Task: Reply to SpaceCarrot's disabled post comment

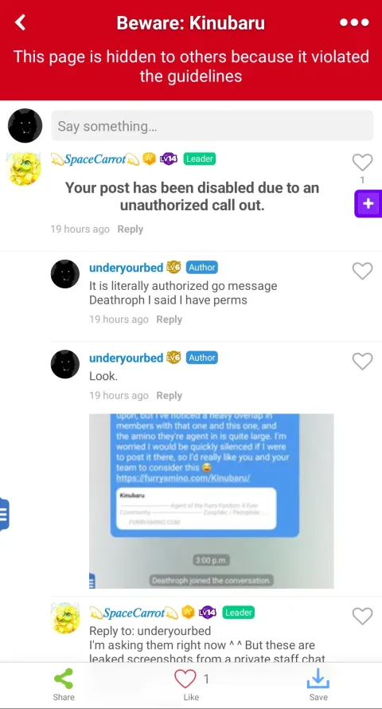Action: click(x=130, y=229)
